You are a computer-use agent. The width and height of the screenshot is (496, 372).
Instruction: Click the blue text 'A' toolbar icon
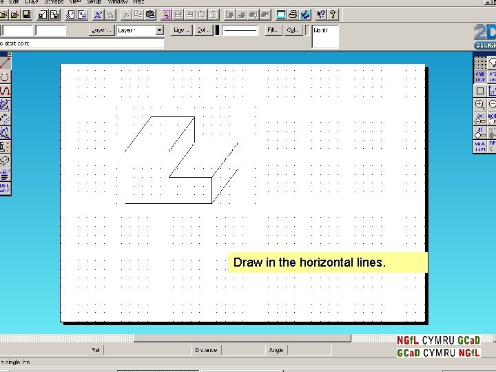(98, 14)
